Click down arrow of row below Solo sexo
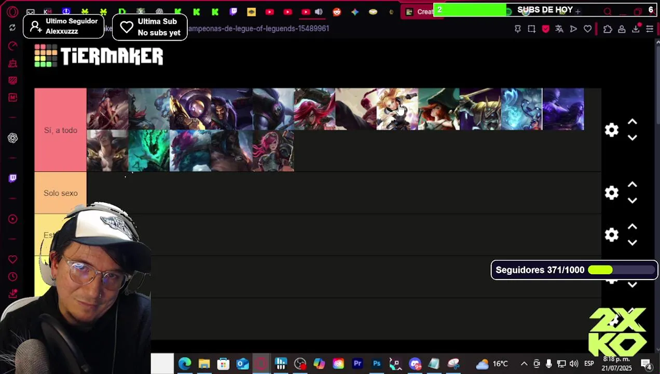The height and width of the screenshot is (374, 660). (x=632, y=243)
